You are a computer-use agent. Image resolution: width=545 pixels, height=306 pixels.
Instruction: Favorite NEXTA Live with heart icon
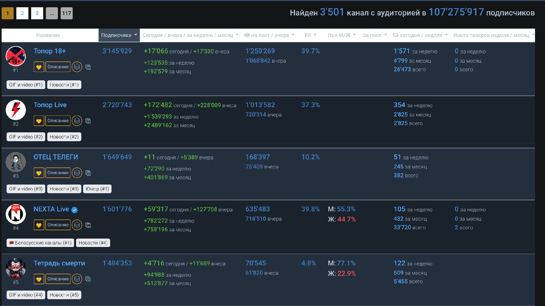[x=39, y=225]
